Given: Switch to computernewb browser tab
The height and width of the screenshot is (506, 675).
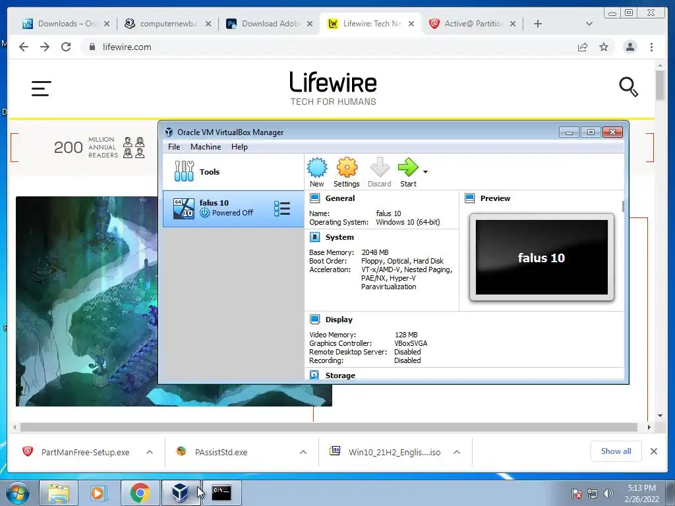Looking at the screenshot, I should click(x=168, y=24).
